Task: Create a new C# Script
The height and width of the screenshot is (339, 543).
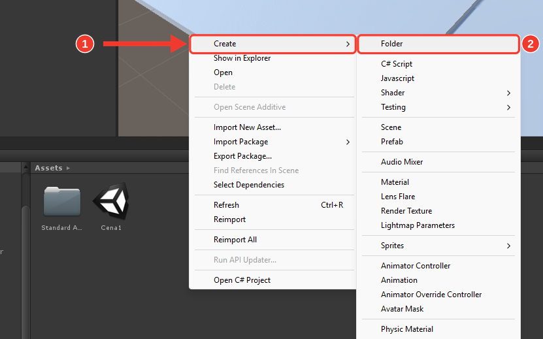Action: 438,64
